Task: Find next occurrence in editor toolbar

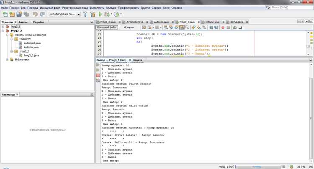Action: click(x=176, y=28)
